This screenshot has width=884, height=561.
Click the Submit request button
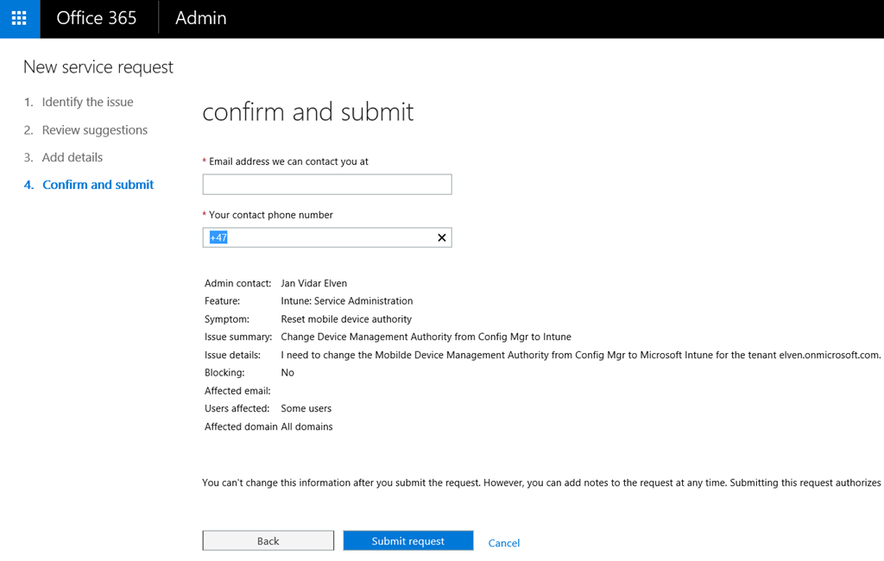pos(408,540)
